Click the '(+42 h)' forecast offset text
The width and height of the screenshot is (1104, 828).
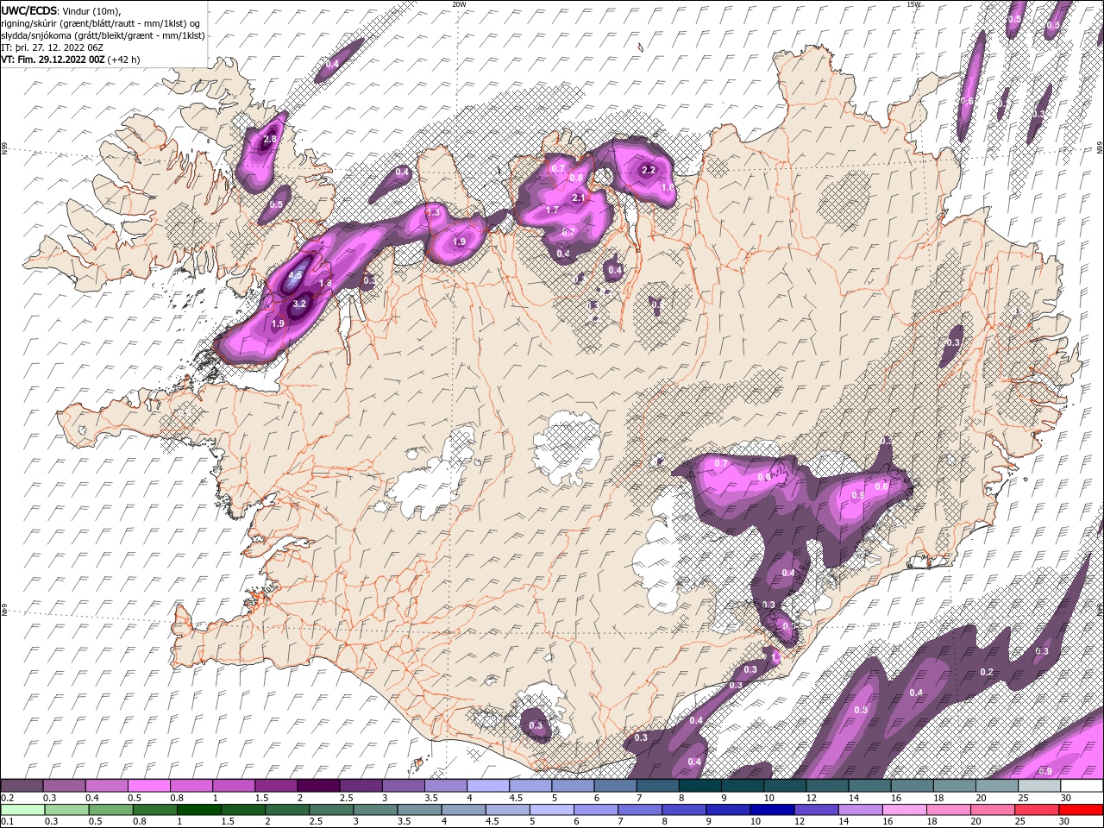pos(124,60)
